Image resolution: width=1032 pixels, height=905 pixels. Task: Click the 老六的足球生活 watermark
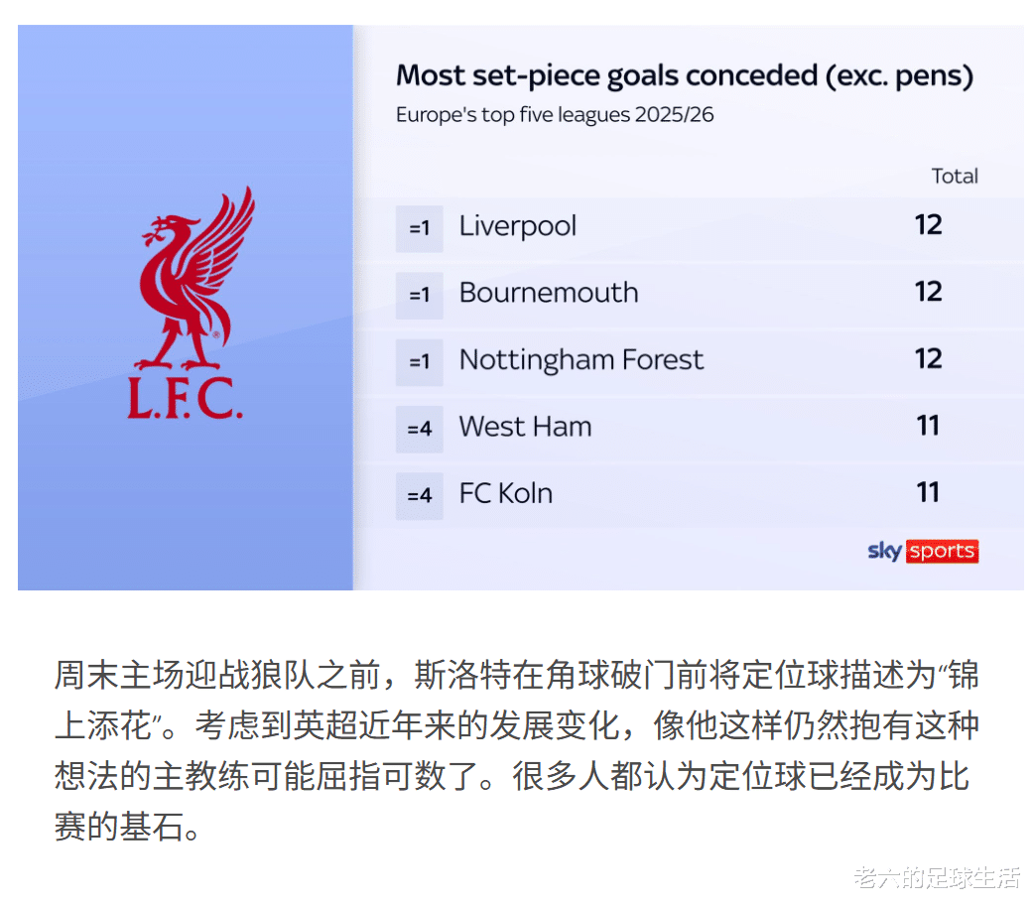pos(937,877)
